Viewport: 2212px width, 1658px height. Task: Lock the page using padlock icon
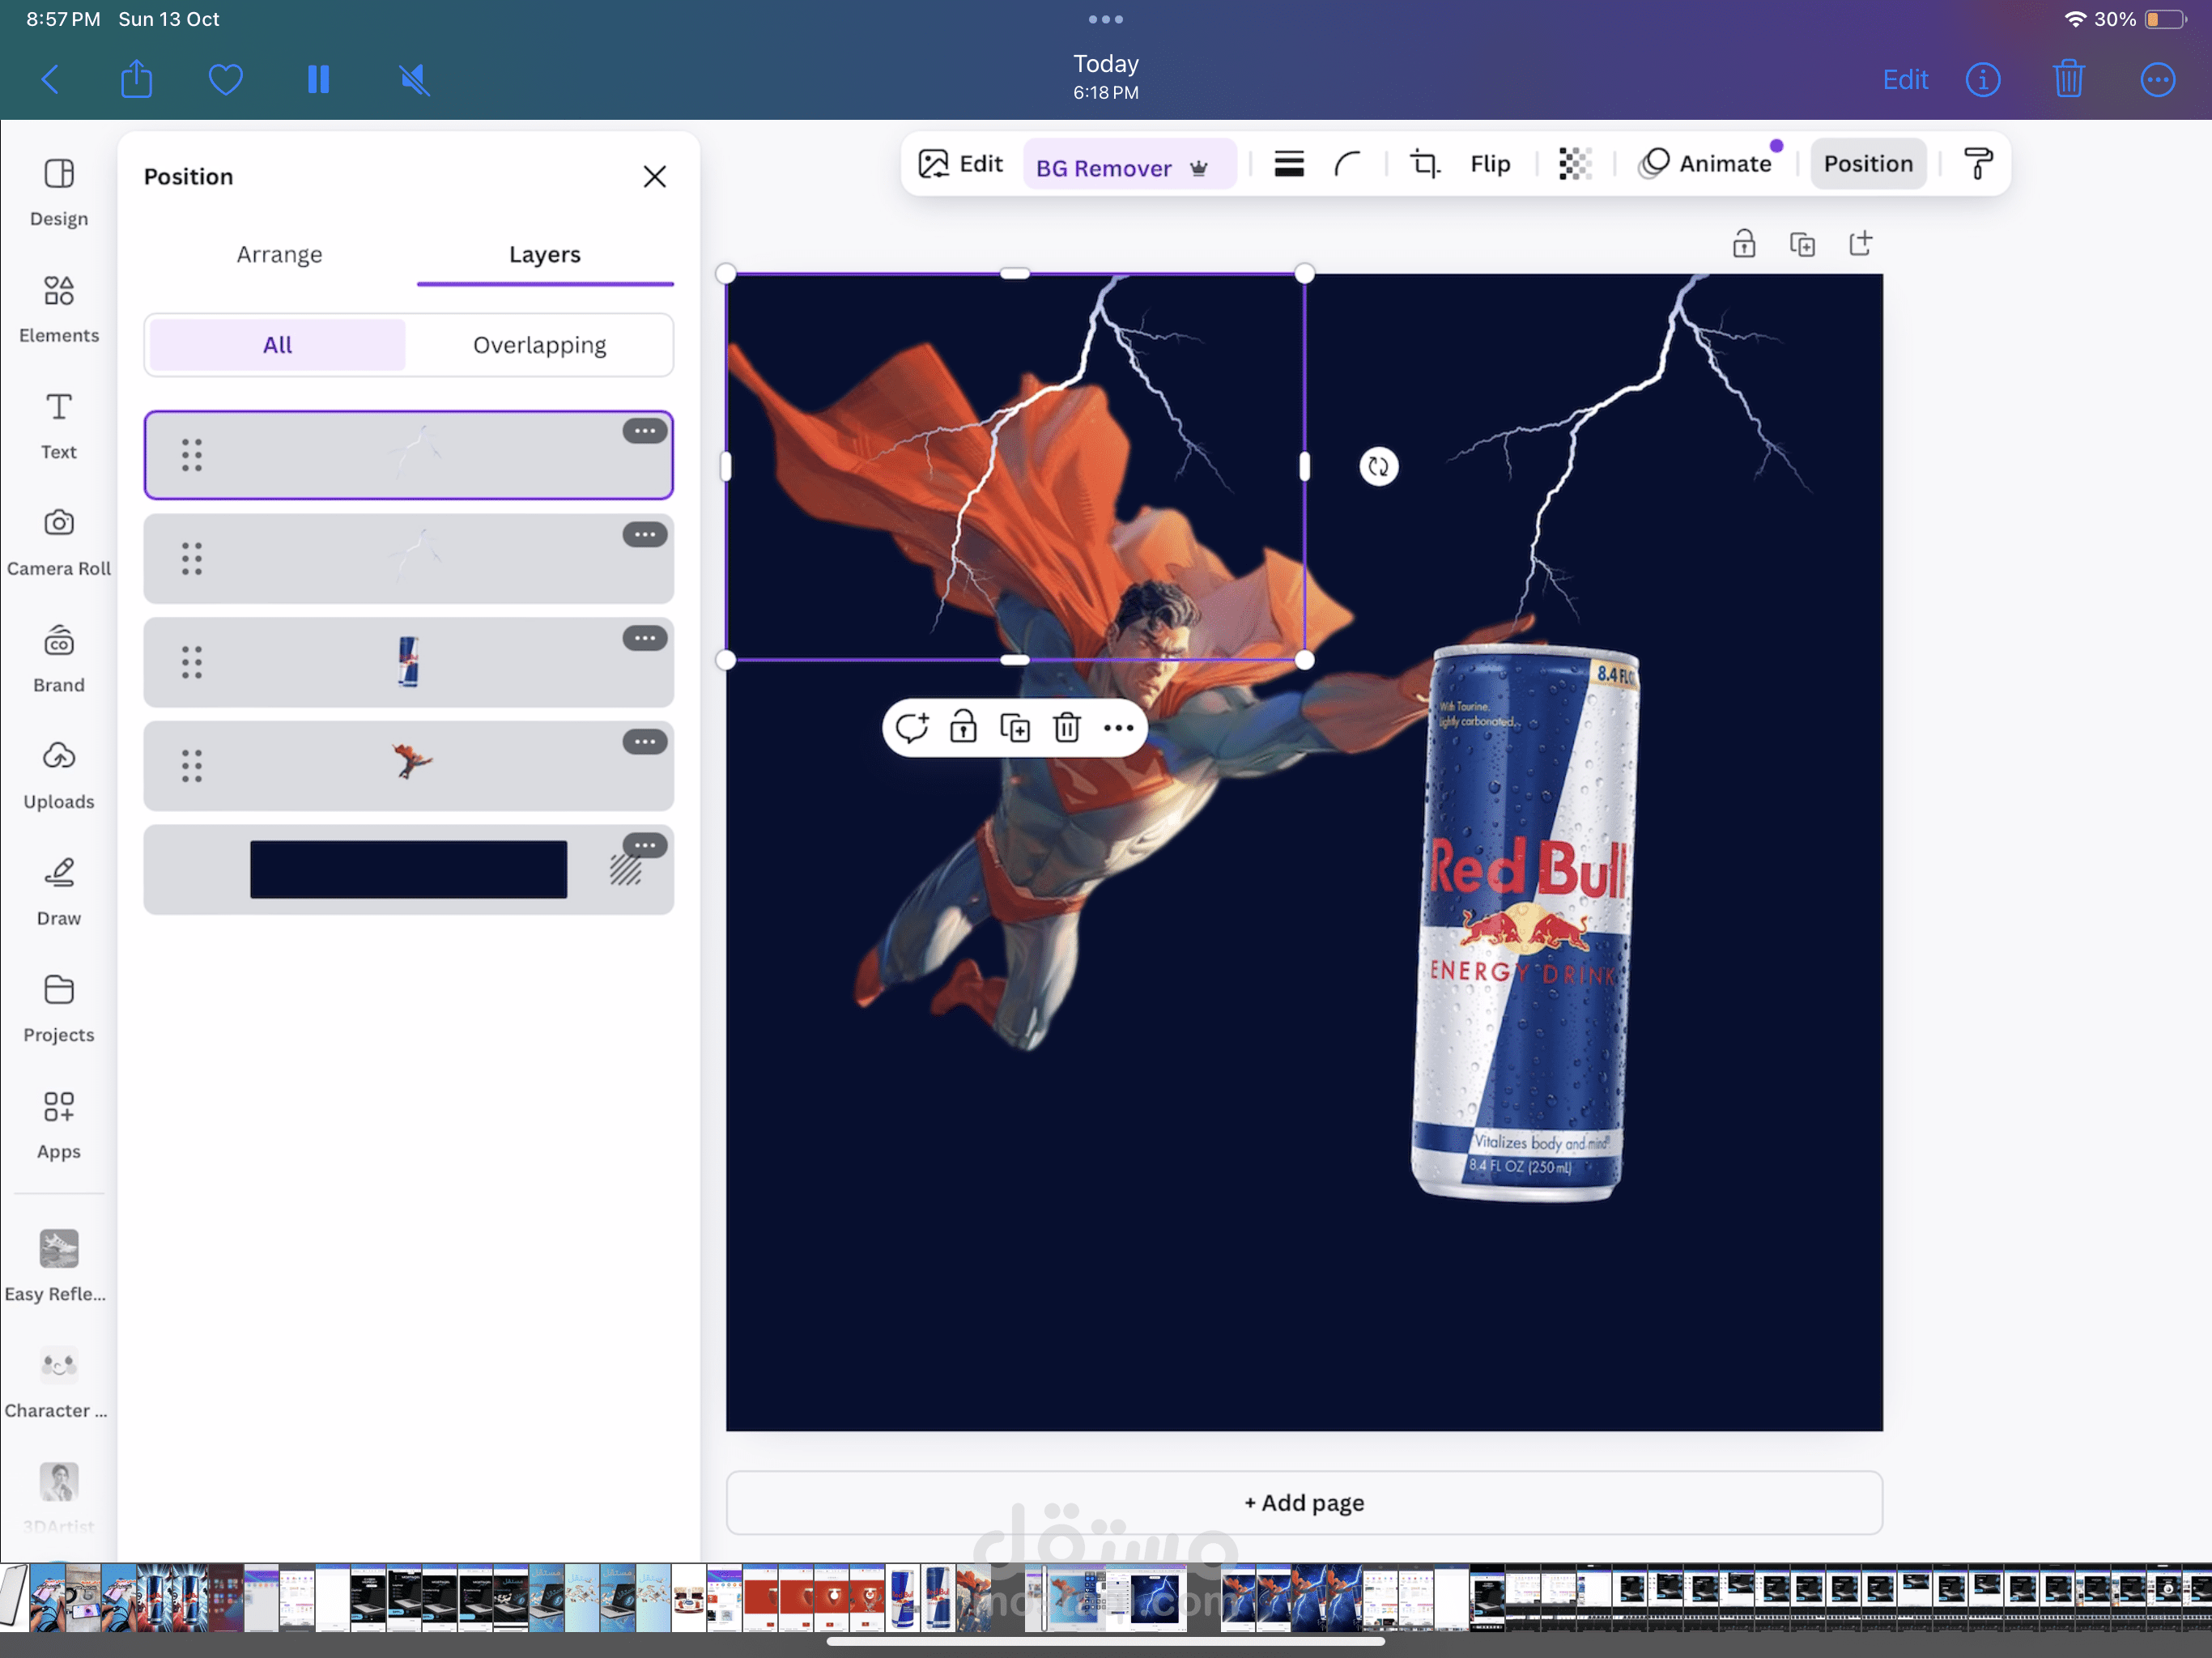[x=1743, y=244]
